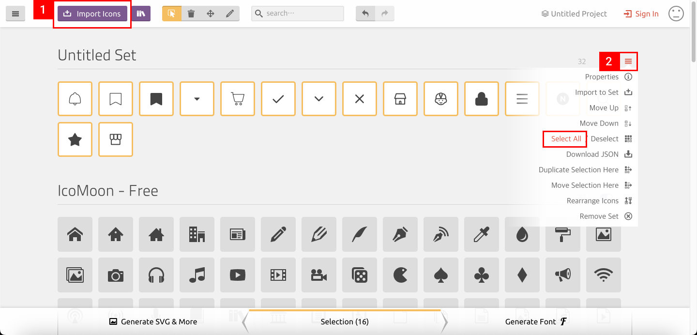Screen dimensions: 697x335
Task: Select the Wi-Fi signal icon
Action: (x=604, y=275)
